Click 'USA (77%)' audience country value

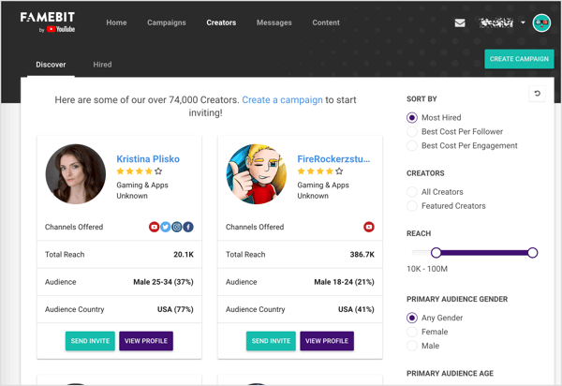pyautogui.click(x=175, y=309)
